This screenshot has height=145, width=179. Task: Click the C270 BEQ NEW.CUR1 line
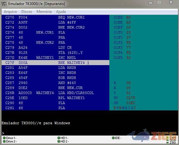point(55,18)
